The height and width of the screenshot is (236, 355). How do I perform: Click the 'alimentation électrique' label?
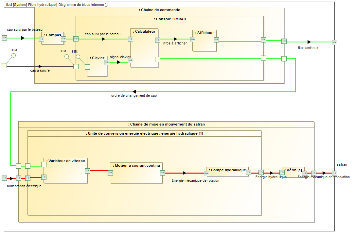pos(24,186)
